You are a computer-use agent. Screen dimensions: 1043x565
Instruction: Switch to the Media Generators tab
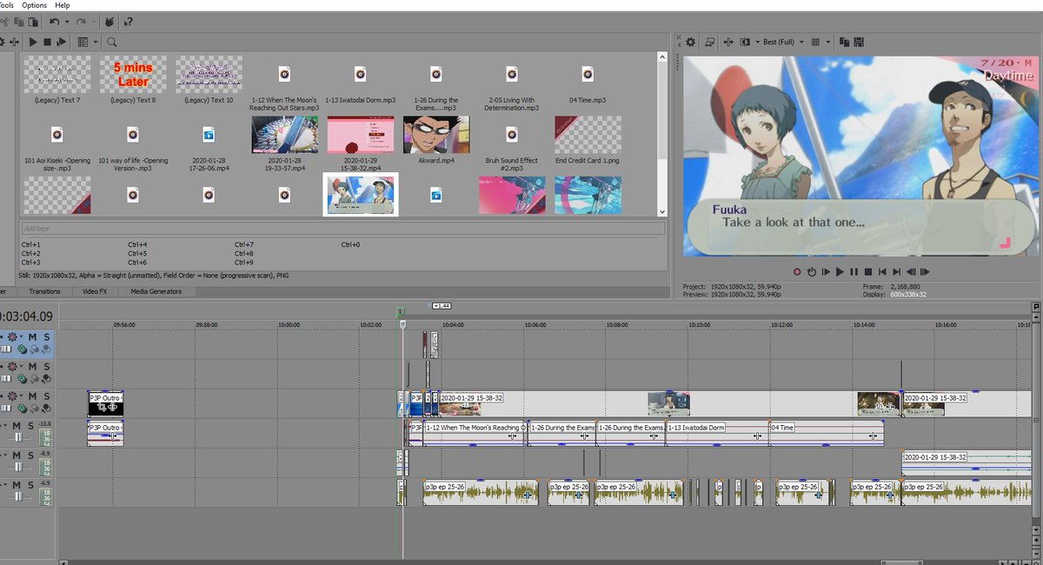[156, 291]
